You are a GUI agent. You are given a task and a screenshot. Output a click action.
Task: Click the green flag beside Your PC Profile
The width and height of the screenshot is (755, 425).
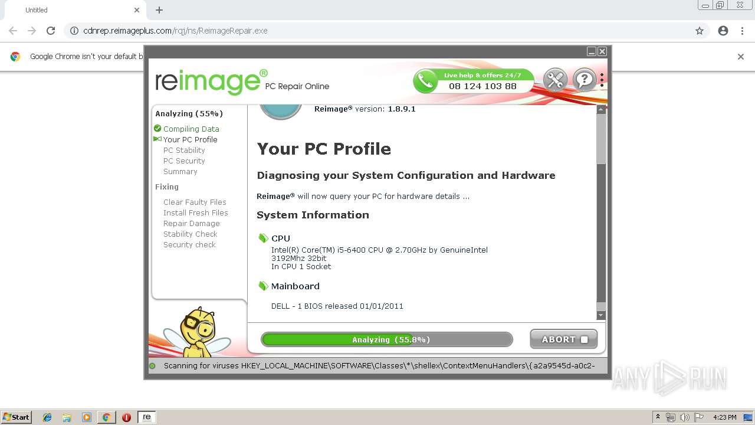[x=157, y=139]
